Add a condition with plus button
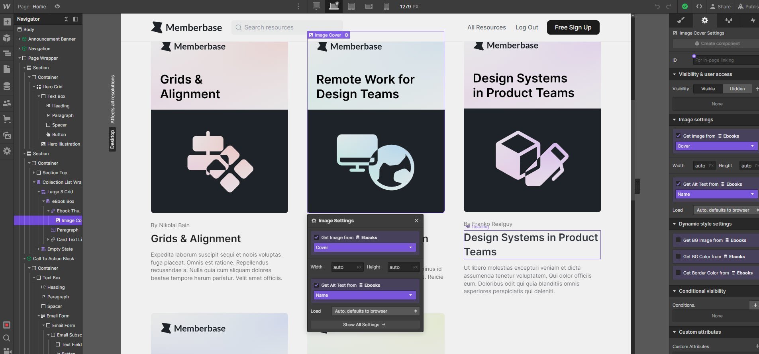 755,305
